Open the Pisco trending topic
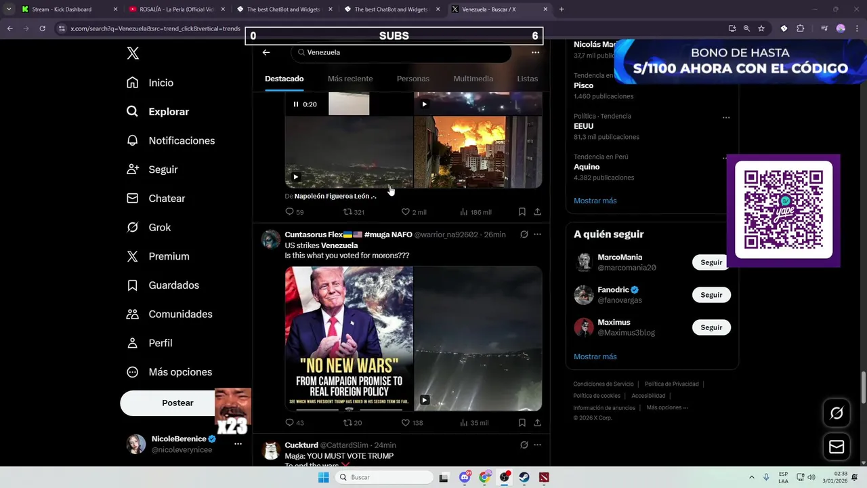The width and height of the screenshot is (867, 488). [584, 85]
